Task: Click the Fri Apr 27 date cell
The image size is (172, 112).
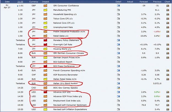Action: point(7,7)
